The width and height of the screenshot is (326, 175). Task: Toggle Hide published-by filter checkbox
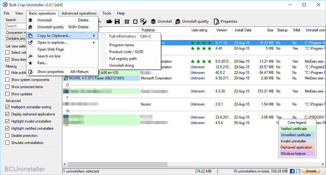pyautogui.click(x=7, y=73)
